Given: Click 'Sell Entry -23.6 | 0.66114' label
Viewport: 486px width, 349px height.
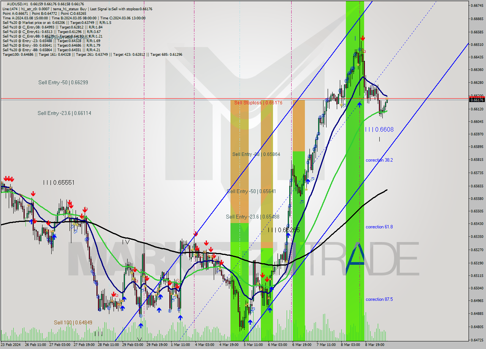Looking at the screenshot, I should point(64,113).
